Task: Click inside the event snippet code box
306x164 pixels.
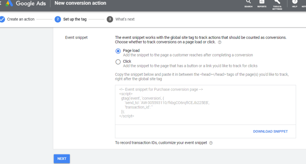Action: tap(205, 105)
